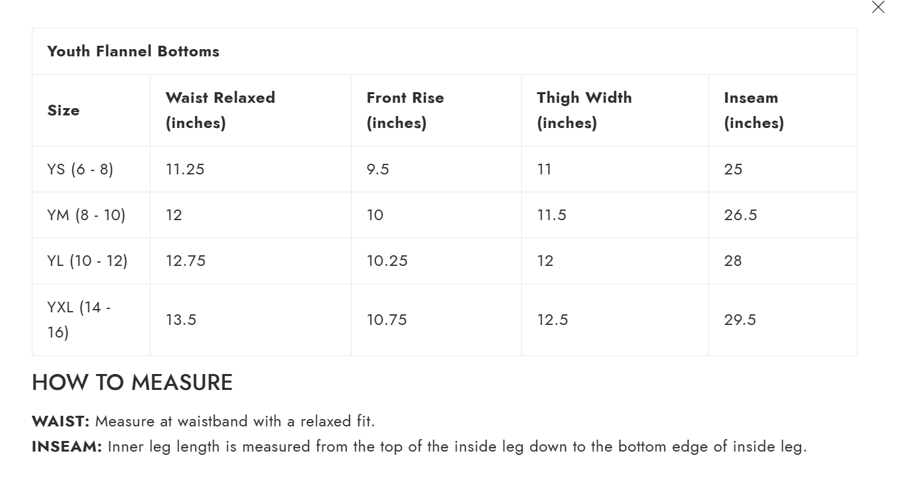900x498 pixels.
Task: Click the YXL (14 - 16) size label
Action: tap(79, 320)
